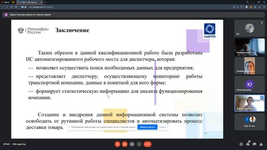This screenshot has height=150, width=267.
Task: Click the orange pinned tab icon
Action: (13, 2)
